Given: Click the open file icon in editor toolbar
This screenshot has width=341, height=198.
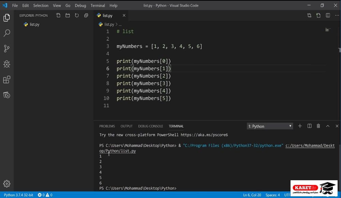Looking at the screenshot, I should point(318,15).
